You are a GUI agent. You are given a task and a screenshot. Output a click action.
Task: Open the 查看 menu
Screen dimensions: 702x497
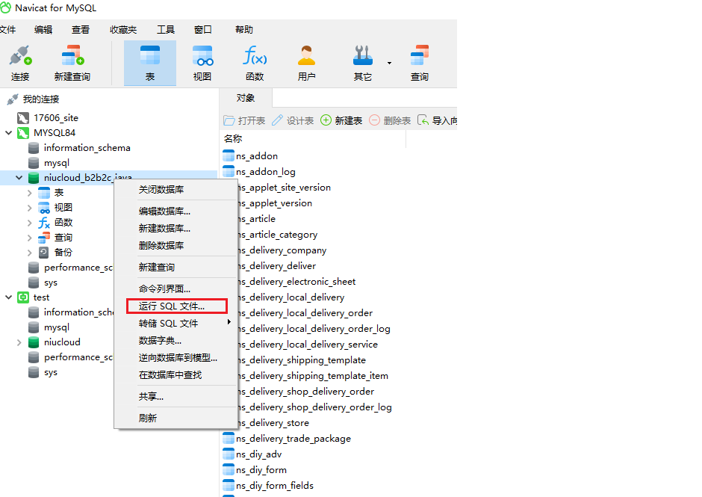[80, 30]
